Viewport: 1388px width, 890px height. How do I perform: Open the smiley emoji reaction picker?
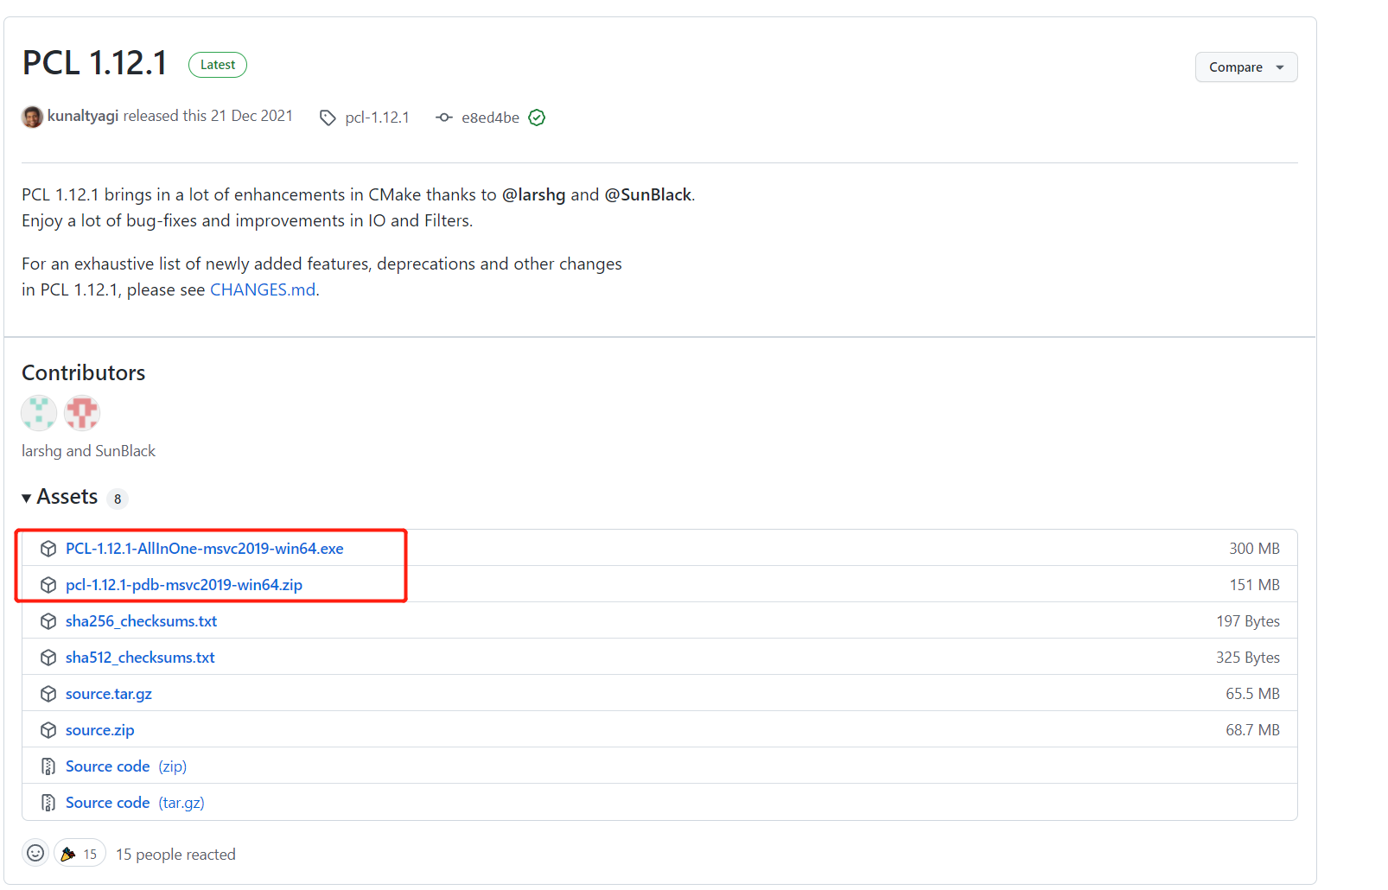pos(35,853)
